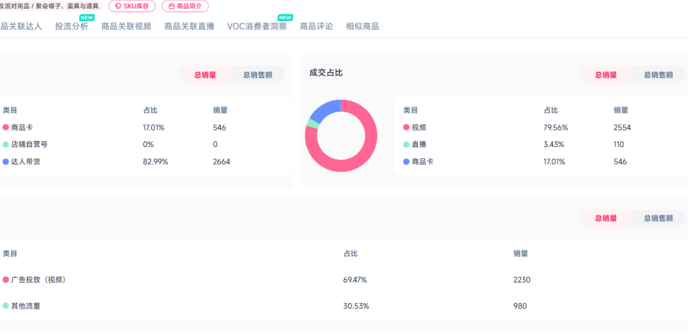Click the NEW badge above VOC消费者洞察
Image resolution: width=688 pixels, height=336 pixels.
285,18
